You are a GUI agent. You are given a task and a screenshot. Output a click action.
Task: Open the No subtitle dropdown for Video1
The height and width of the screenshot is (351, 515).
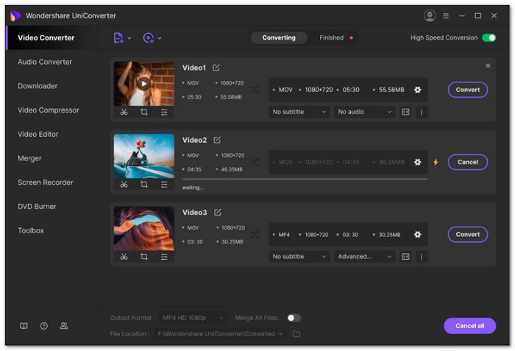click(299, 112)
